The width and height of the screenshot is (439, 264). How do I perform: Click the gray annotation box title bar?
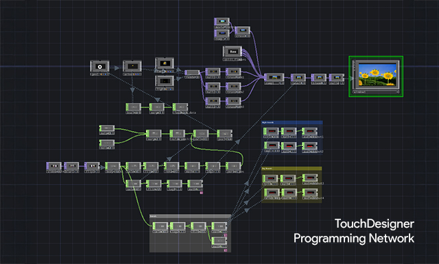[190, 216]
